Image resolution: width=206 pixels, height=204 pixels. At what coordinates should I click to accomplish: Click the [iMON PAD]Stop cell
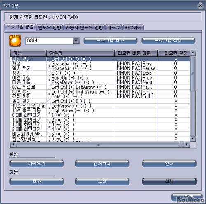pyautogui.click(x=136, y=73)
